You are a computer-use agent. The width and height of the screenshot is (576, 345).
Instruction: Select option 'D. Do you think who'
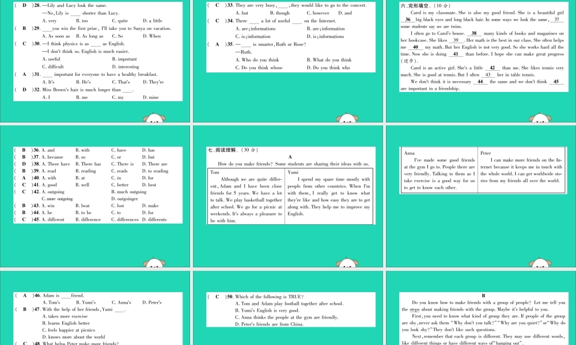(x=328, y=68)
